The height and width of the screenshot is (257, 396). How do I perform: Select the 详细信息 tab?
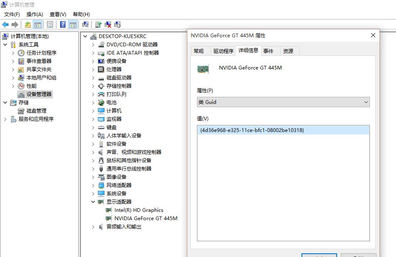click(x=248, y=50)
